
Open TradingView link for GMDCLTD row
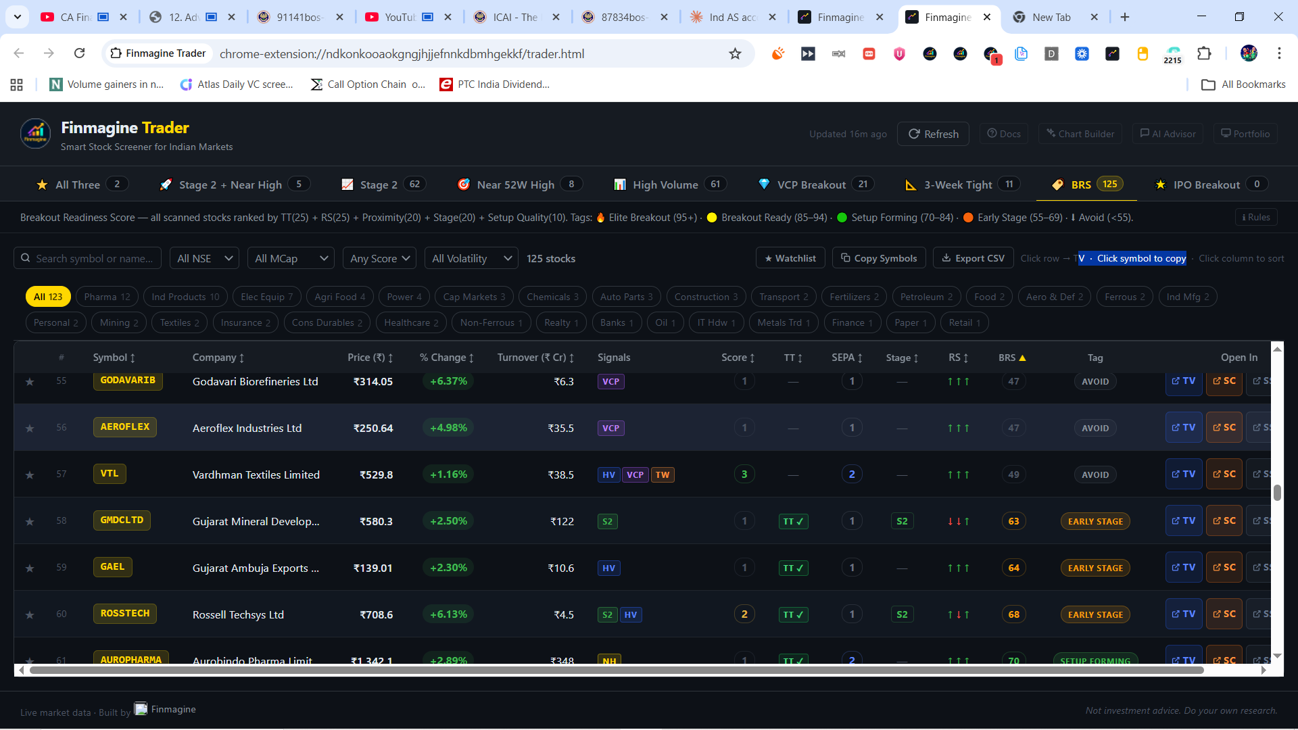click(1184, 521)
